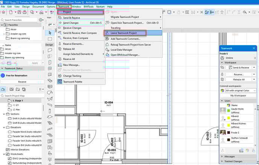Click the Reserve button under Teamwork Status
This screenshot has width=259, height=165.
click(x=22, y=82)
